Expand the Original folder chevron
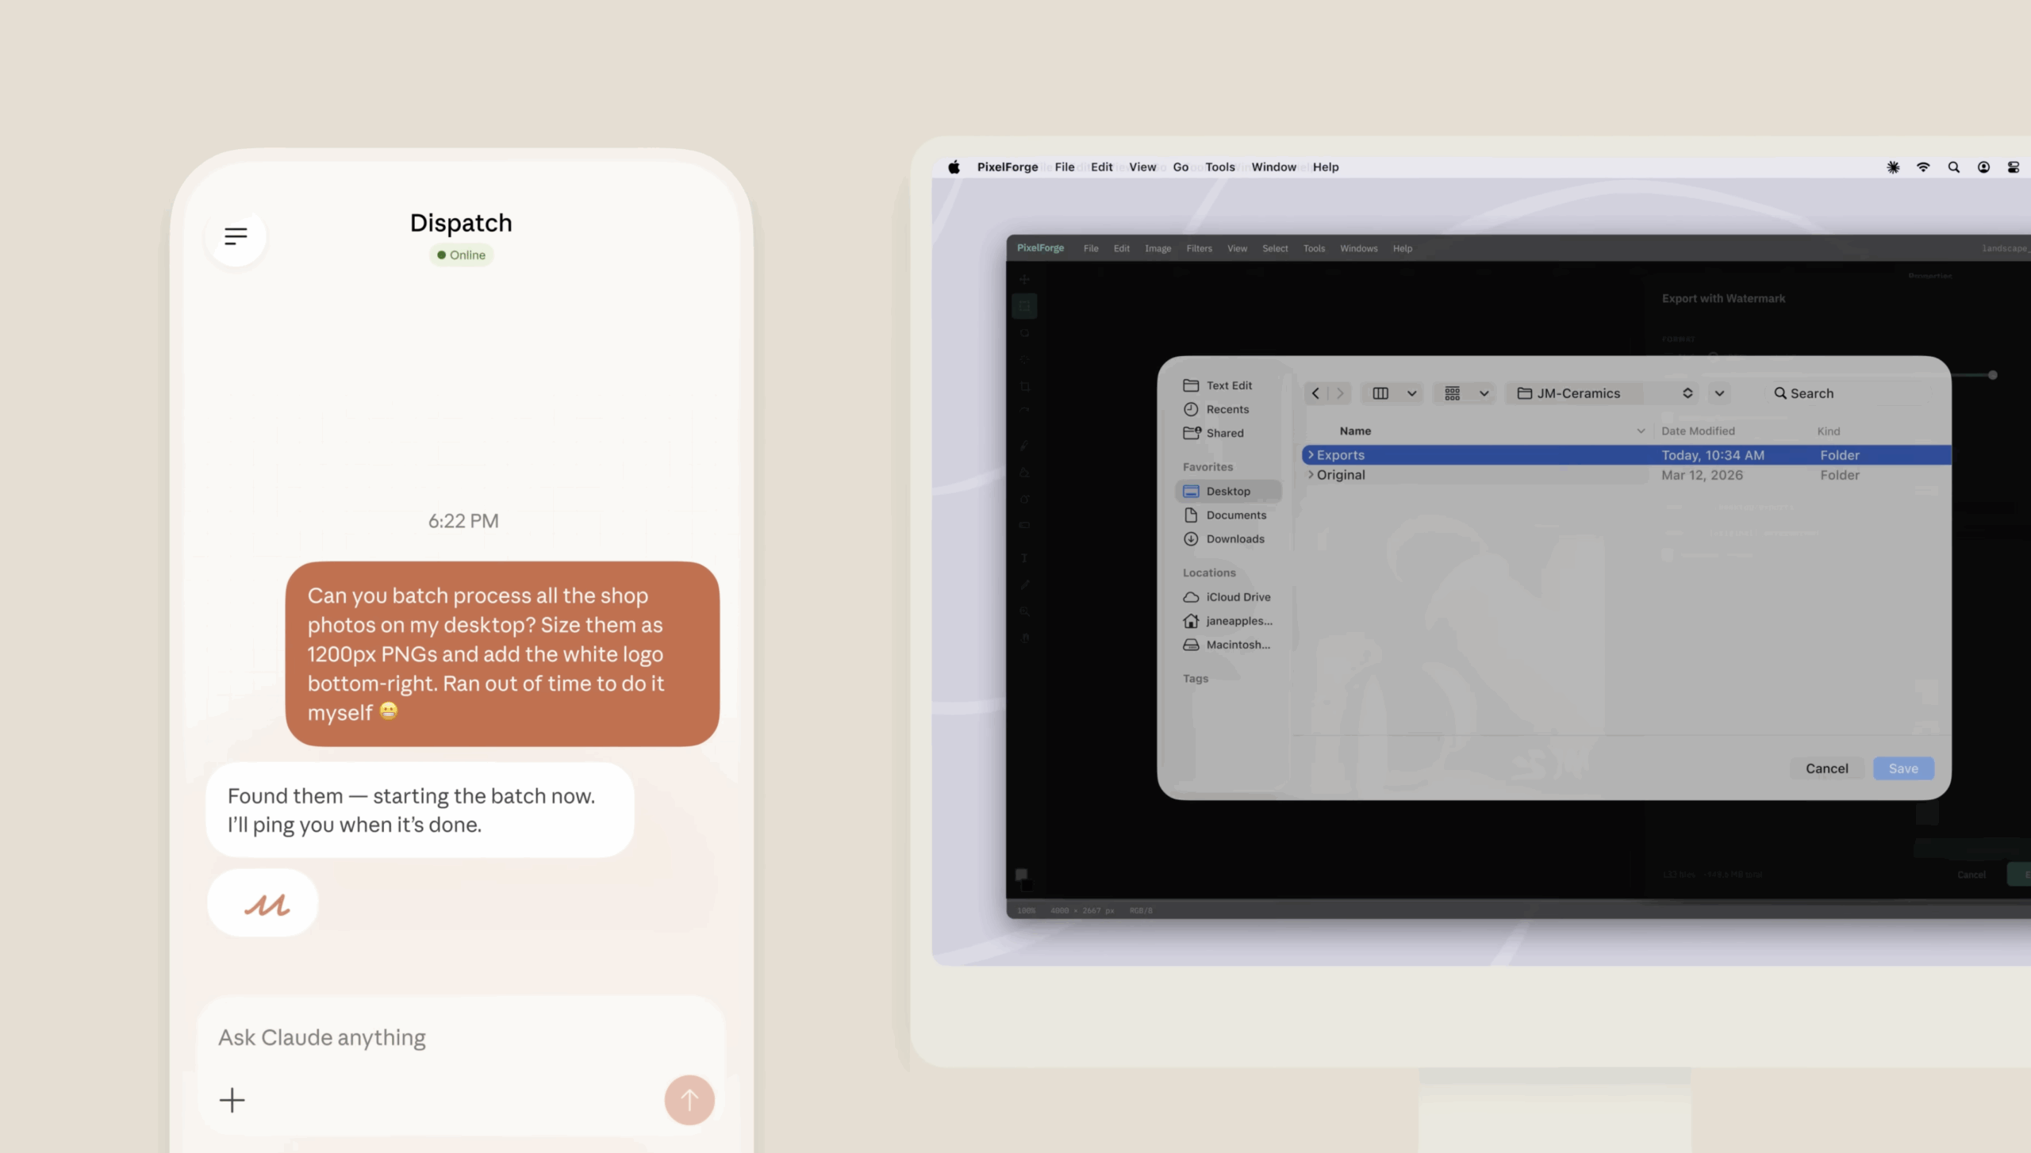The height and width of the screenshot is (1153, 2031). [1311, 475]
